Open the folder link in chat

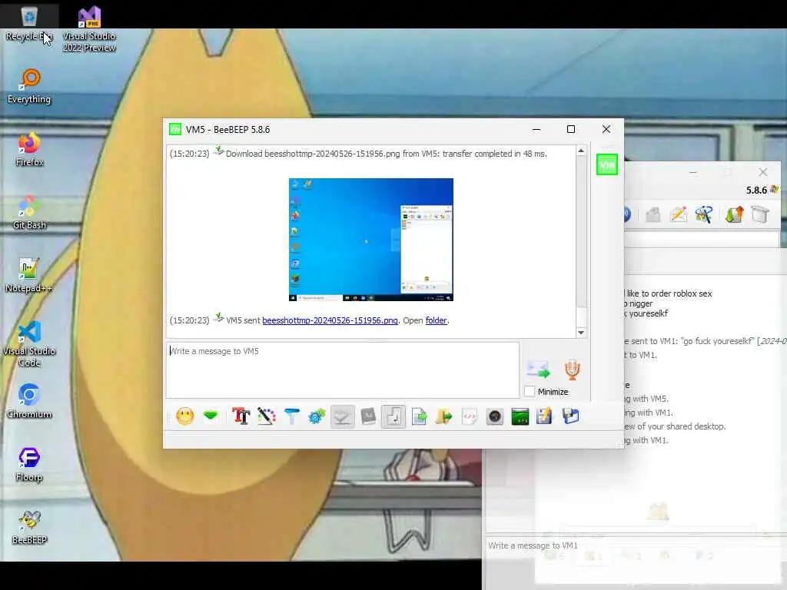[x=437, y=320]
